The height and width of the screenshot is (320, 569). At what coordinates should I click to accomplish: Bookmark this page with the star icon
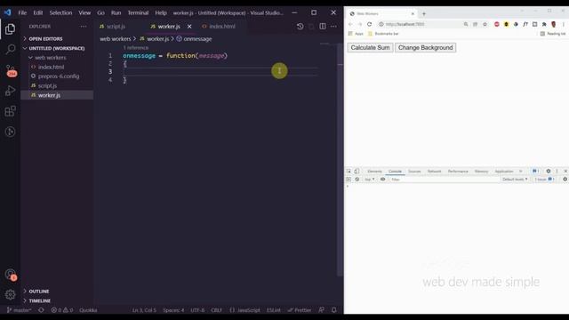coord(485,24)
